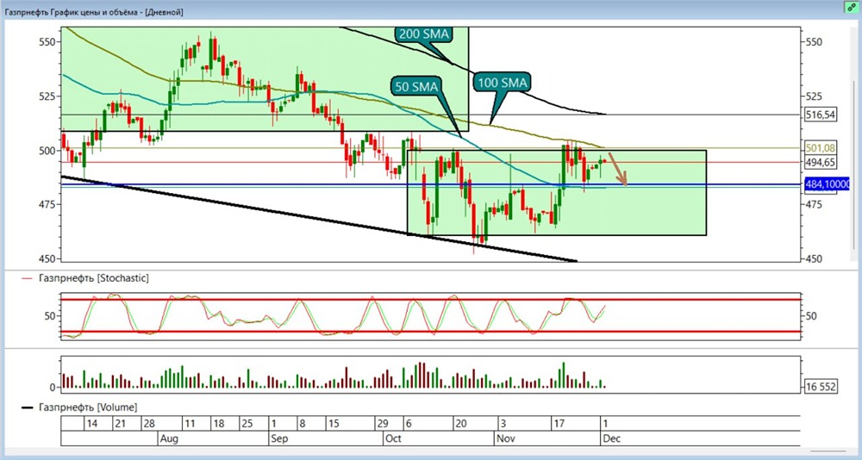Click the date 20 on the time axis
Viewport: 862px width, 460px height.
[x=460, y=424]
